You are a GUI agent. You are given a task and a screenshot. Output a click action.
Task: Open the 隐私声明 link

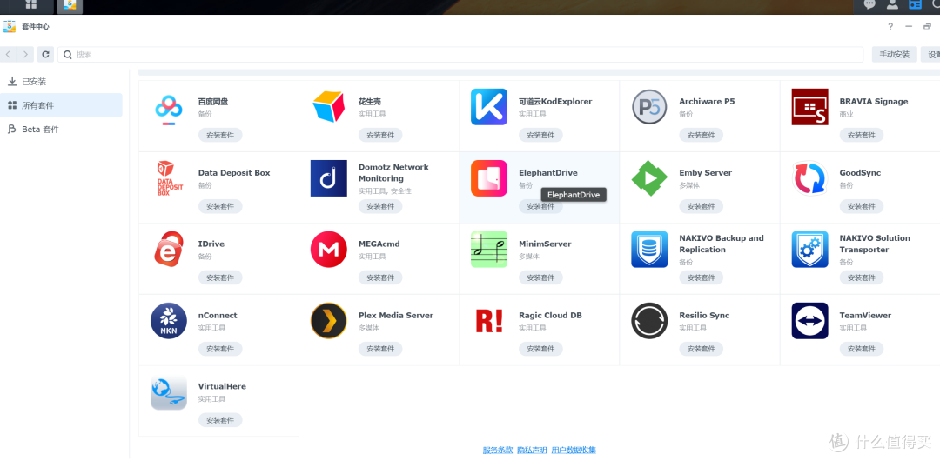(x=532, y=451)
